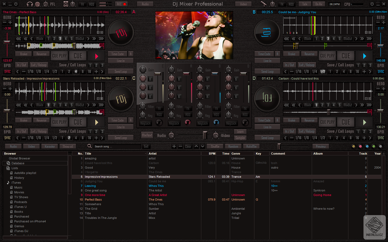Toggle channel A headphone cue (red headphones)
388x242 pixels.
coord(188,123)
